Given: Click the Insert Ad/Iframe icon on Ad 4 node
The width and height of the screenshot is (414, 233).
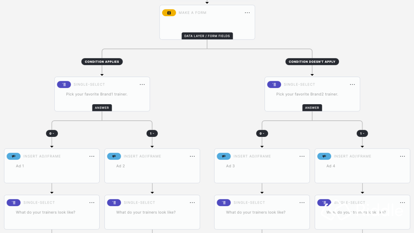Looking at the screenshot, I should click(x=324, y=156).
